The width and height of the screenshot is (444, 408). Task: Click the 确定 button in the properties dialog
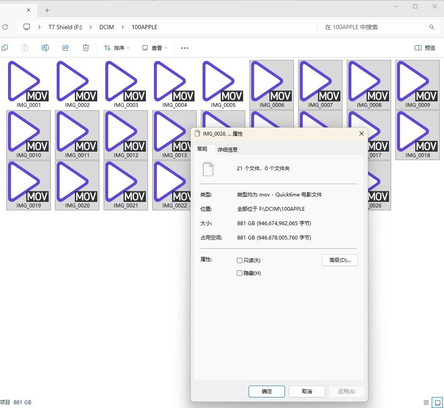tap(266, 391)
